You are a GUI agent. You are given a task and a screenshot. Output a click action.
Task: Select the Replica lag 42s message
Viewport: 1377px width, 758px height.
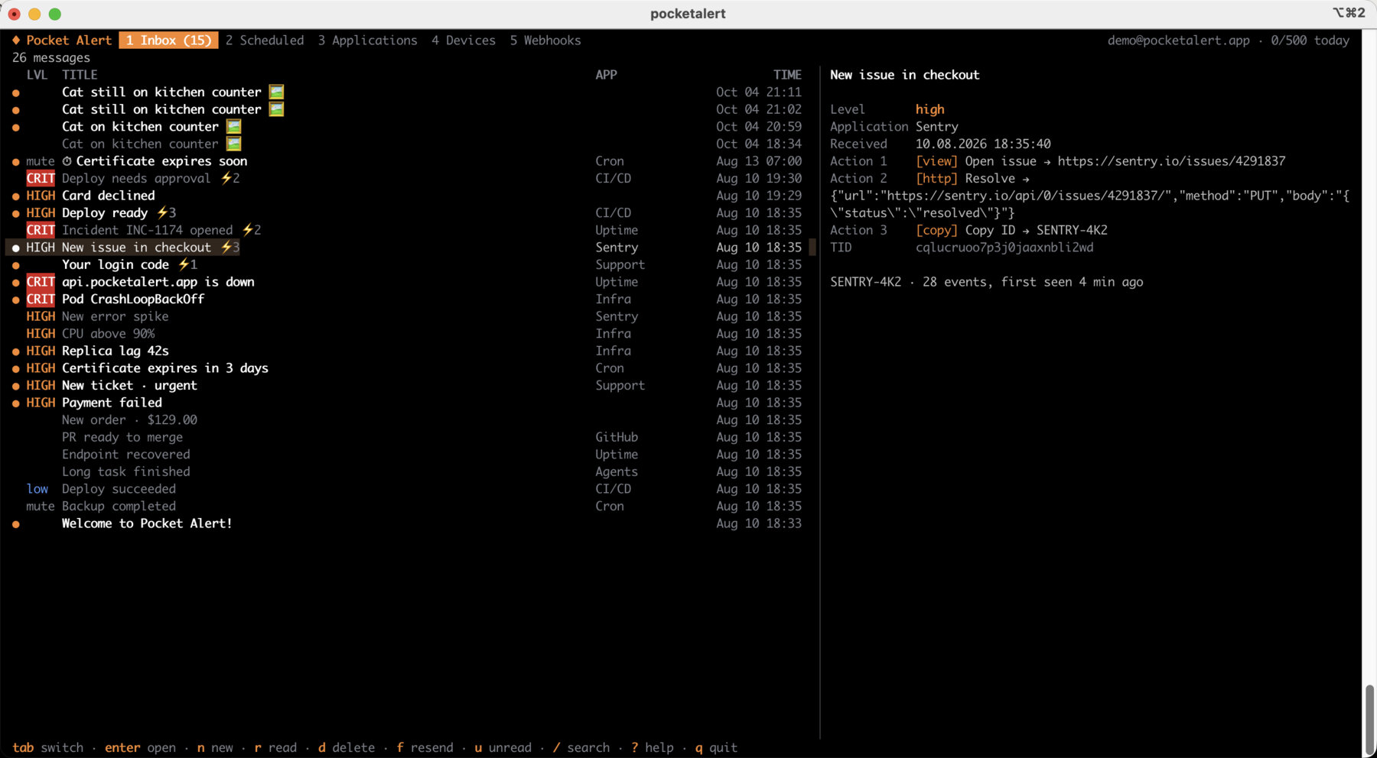click(x=408, y=351)
